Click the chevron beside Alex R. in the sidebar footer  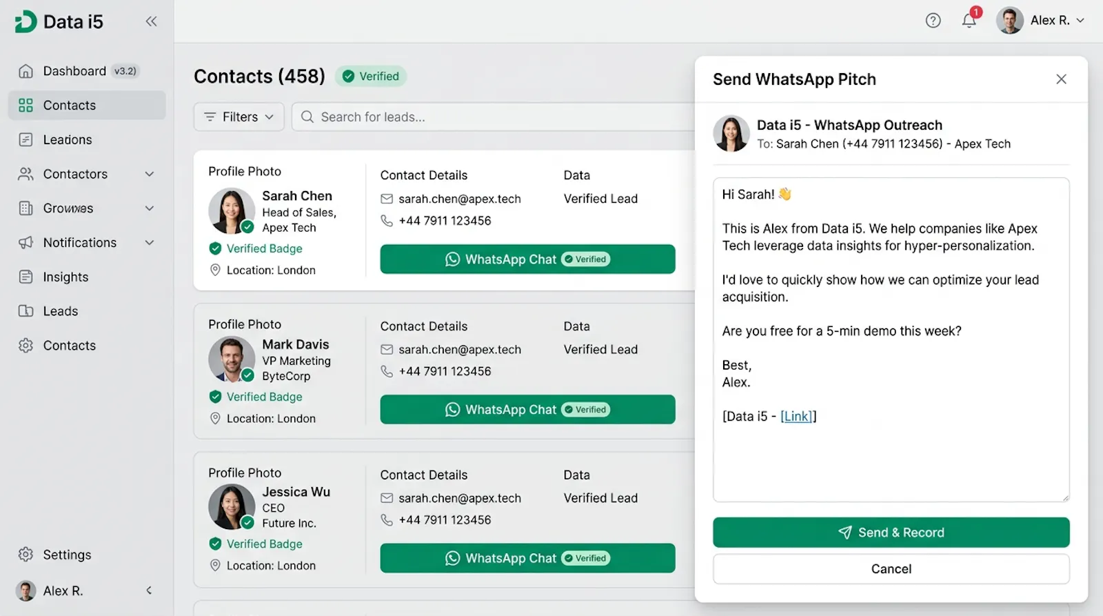click(149, 590)
